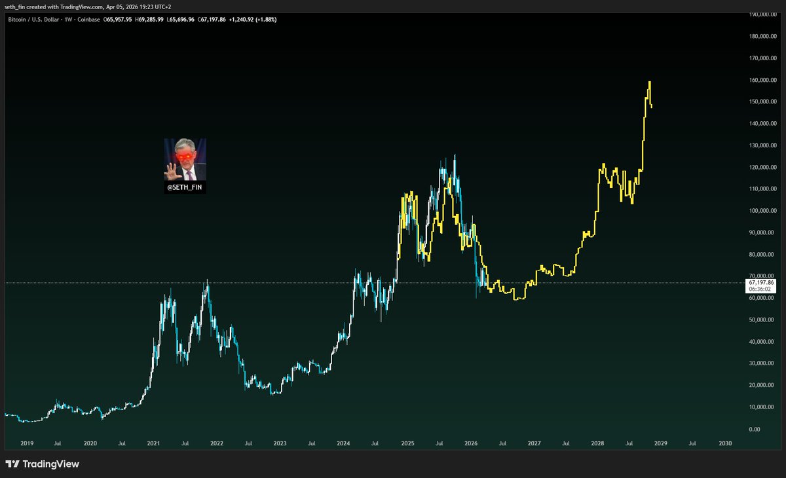Click the 2025 time axis label
The width and height of the screenshot is (786, 478).
coord(407,443)
